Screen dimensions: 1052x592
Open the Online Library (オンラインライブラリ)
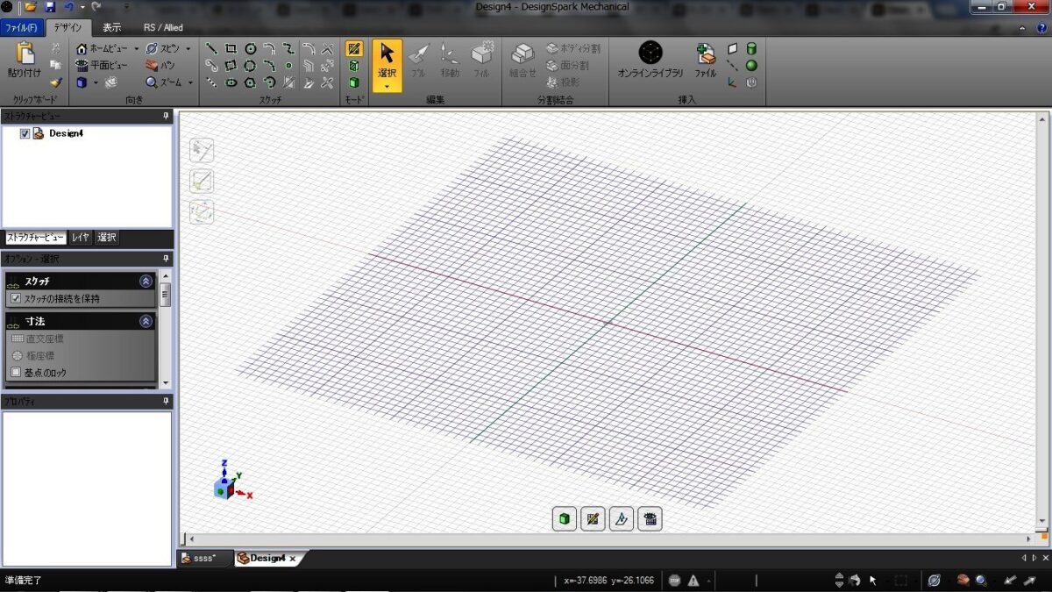point(650,60)
